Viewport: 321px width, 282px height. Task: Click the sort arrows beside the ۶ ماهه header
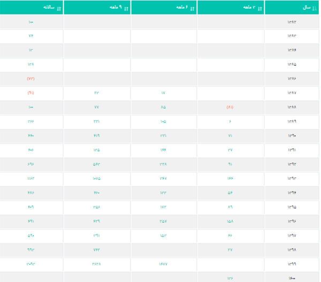point(192,8)
